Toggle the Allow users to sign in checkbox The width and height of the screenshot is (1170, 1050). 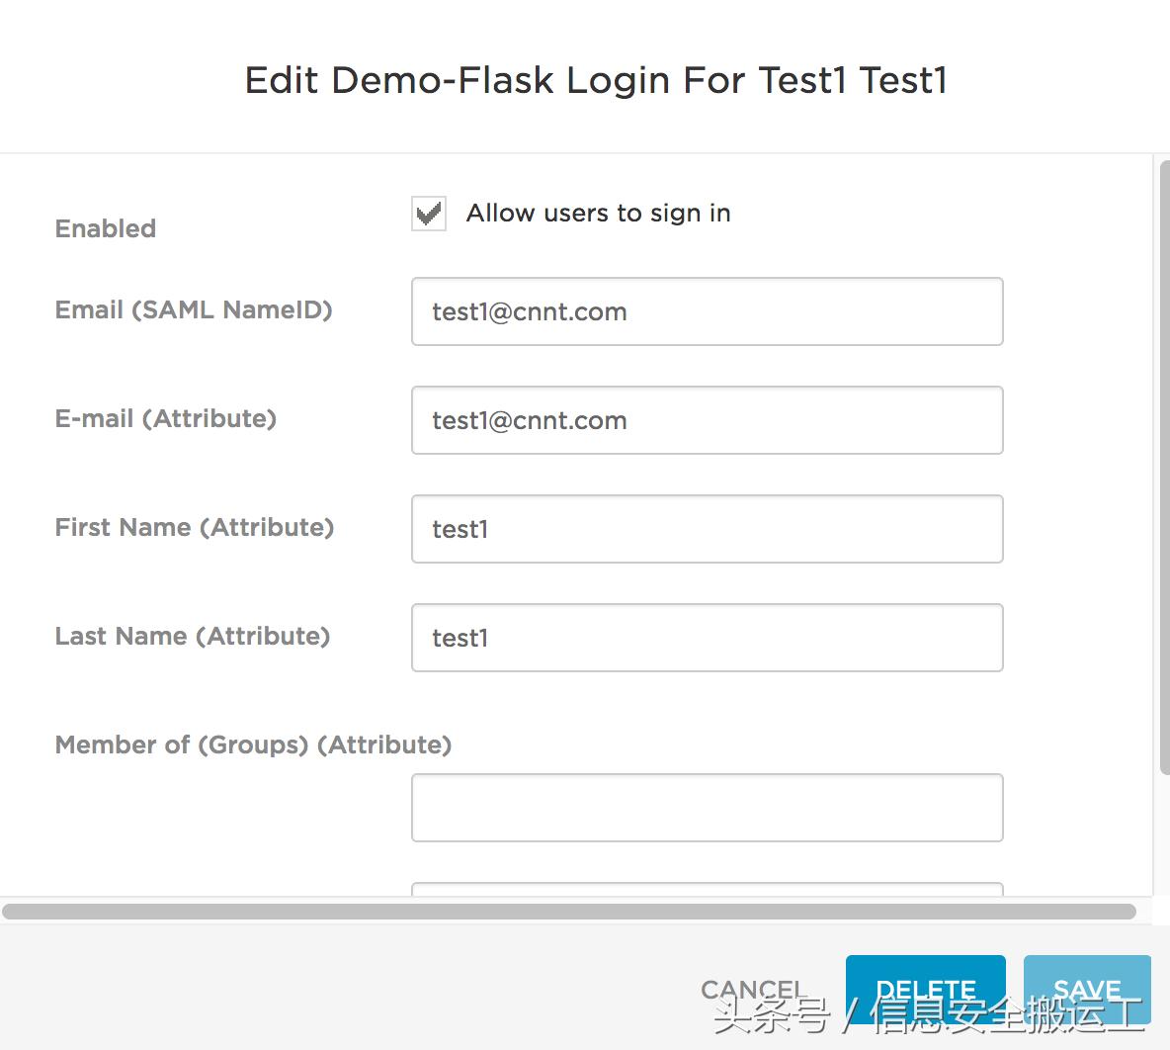click(429, 214)
